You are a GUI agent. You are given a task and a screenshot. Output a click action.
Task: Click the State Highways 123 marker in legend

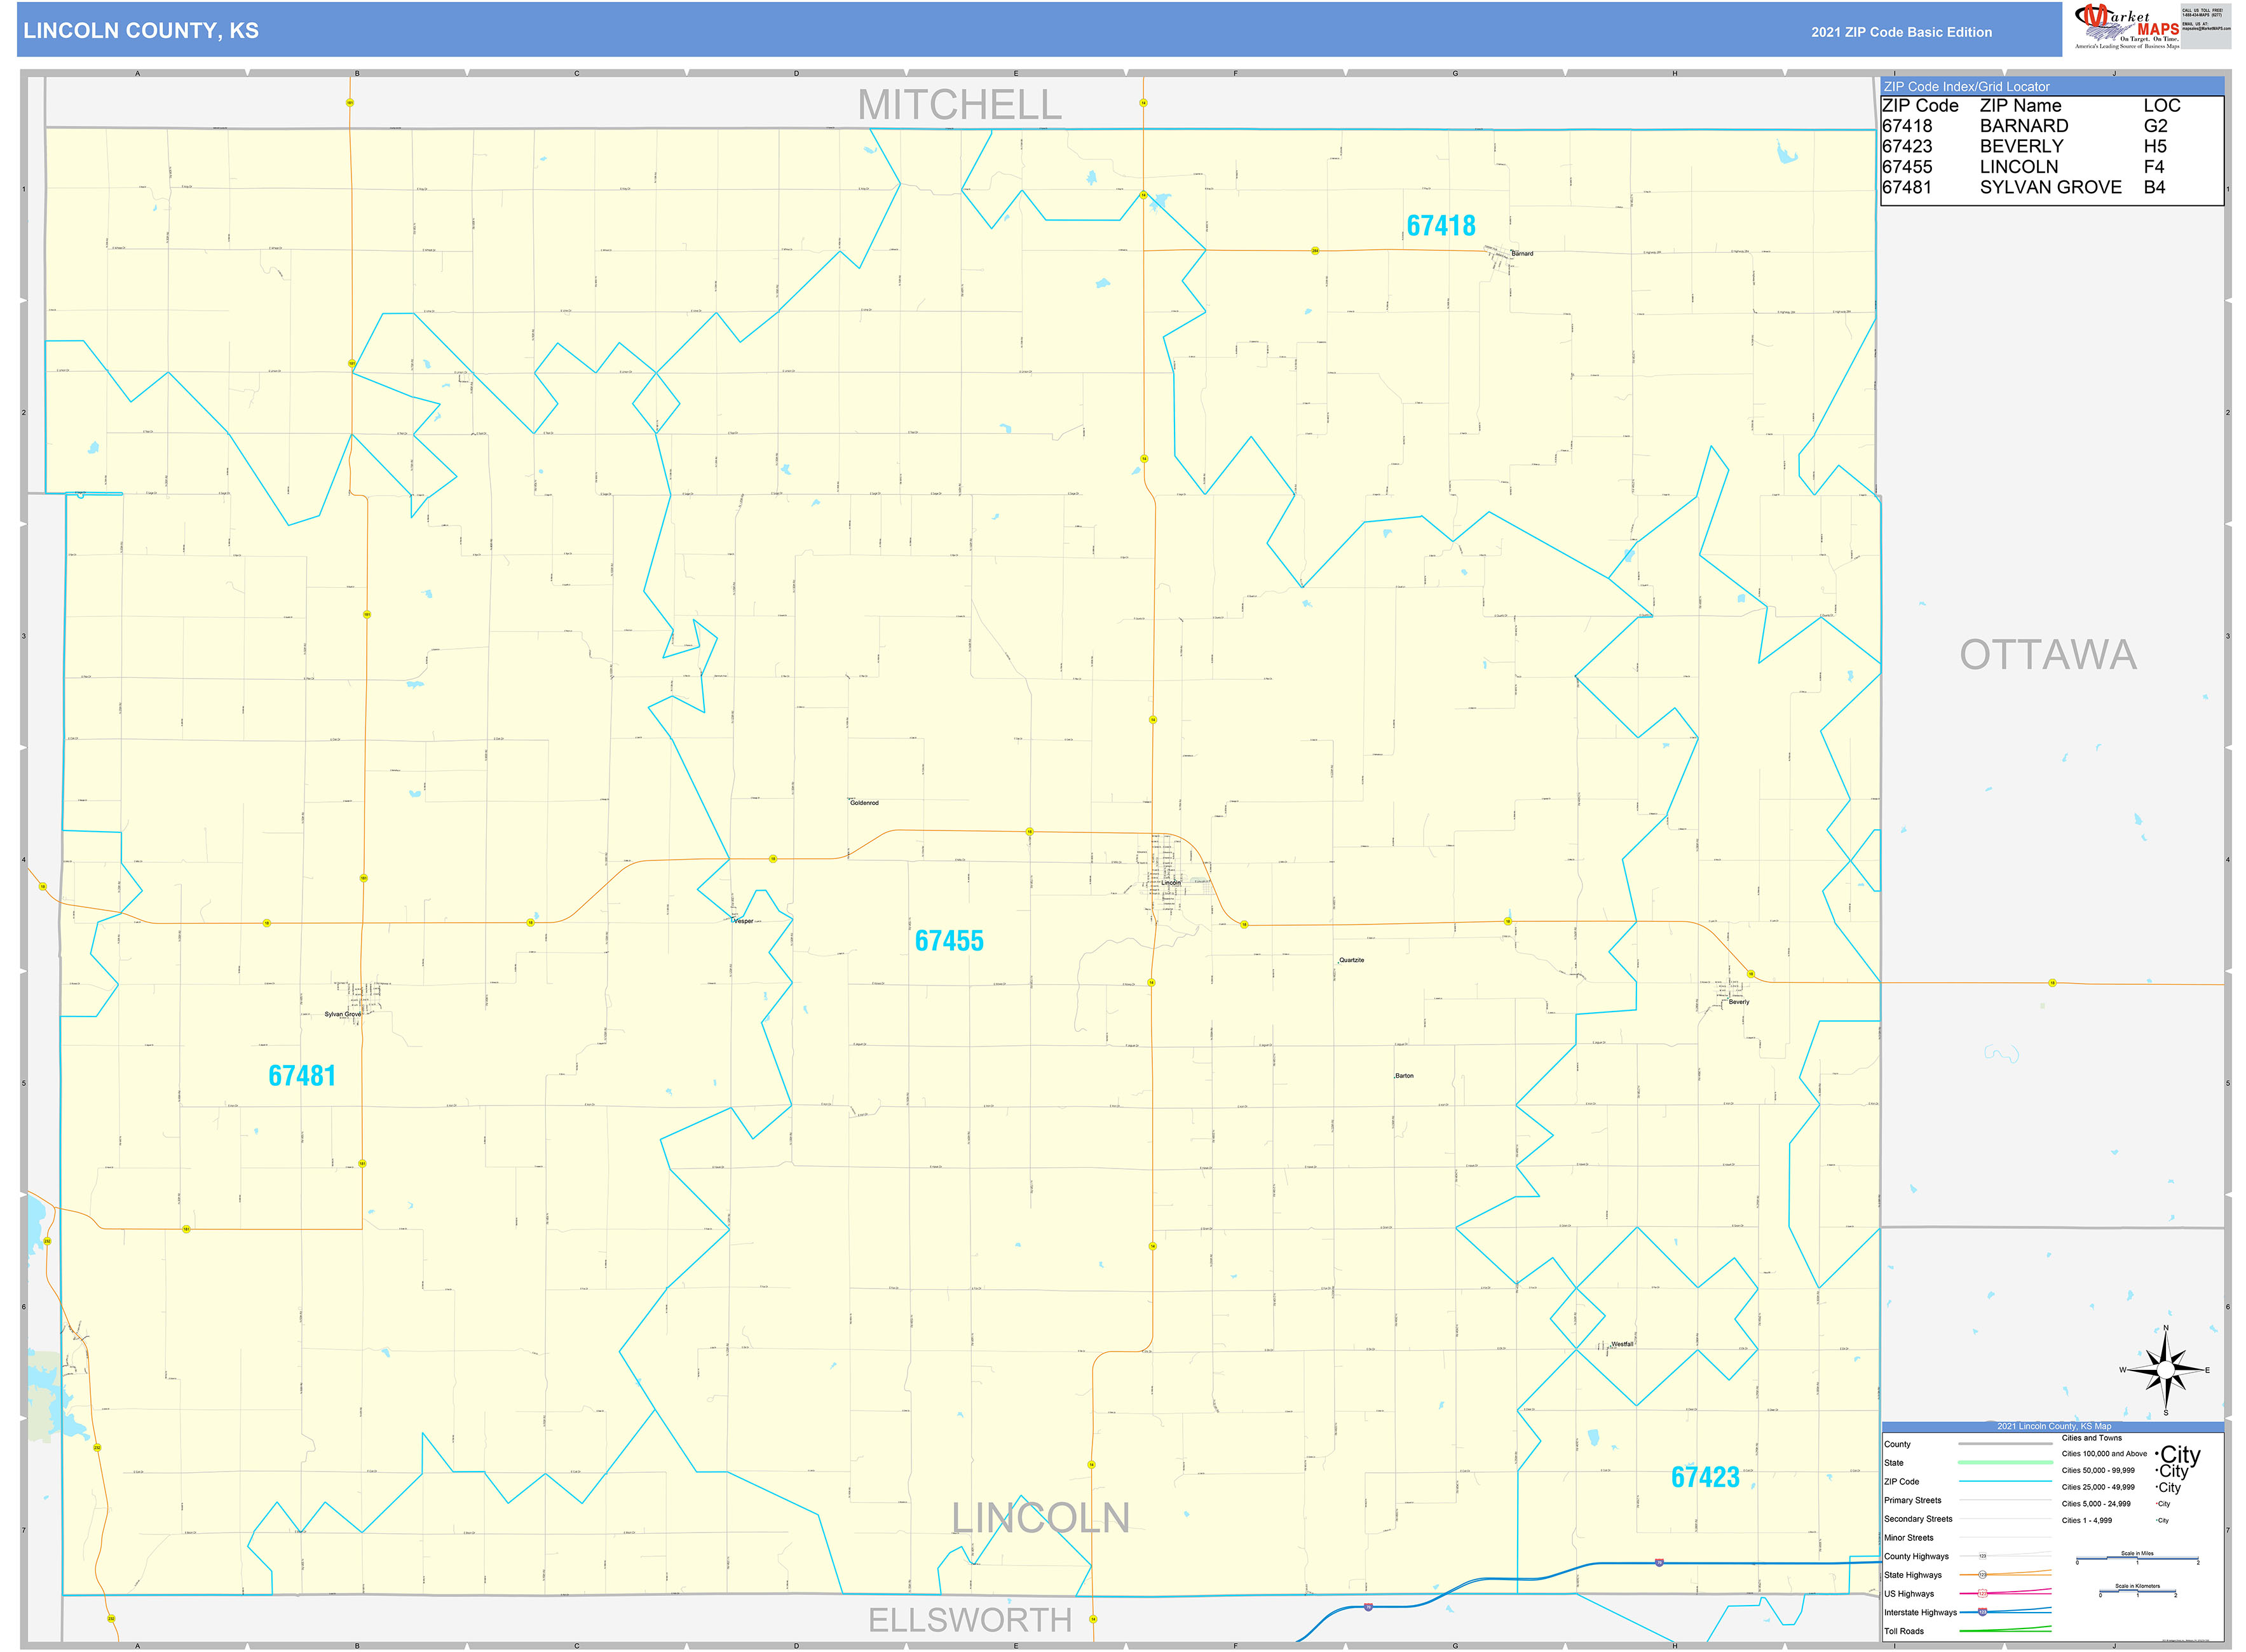[x=1983, y=1575]
